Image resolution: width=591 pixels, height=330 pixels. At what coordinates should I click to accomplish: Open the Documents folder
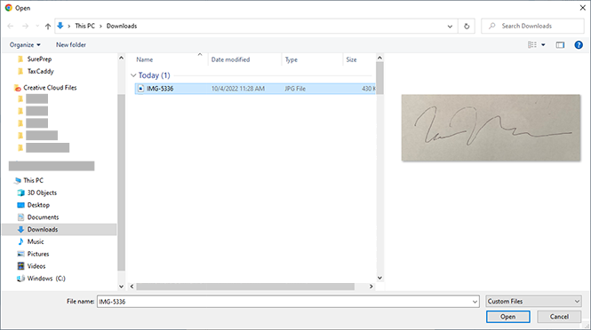(x=43, y=217)
